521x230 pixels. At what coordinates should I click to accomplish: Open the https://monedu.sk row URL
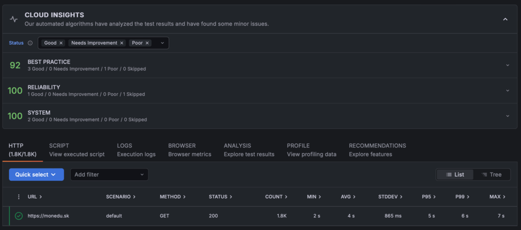tap(48, 216)
